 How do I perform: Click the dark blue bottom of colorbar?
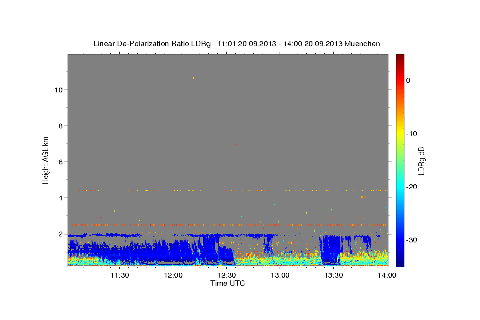click(400, 263)
